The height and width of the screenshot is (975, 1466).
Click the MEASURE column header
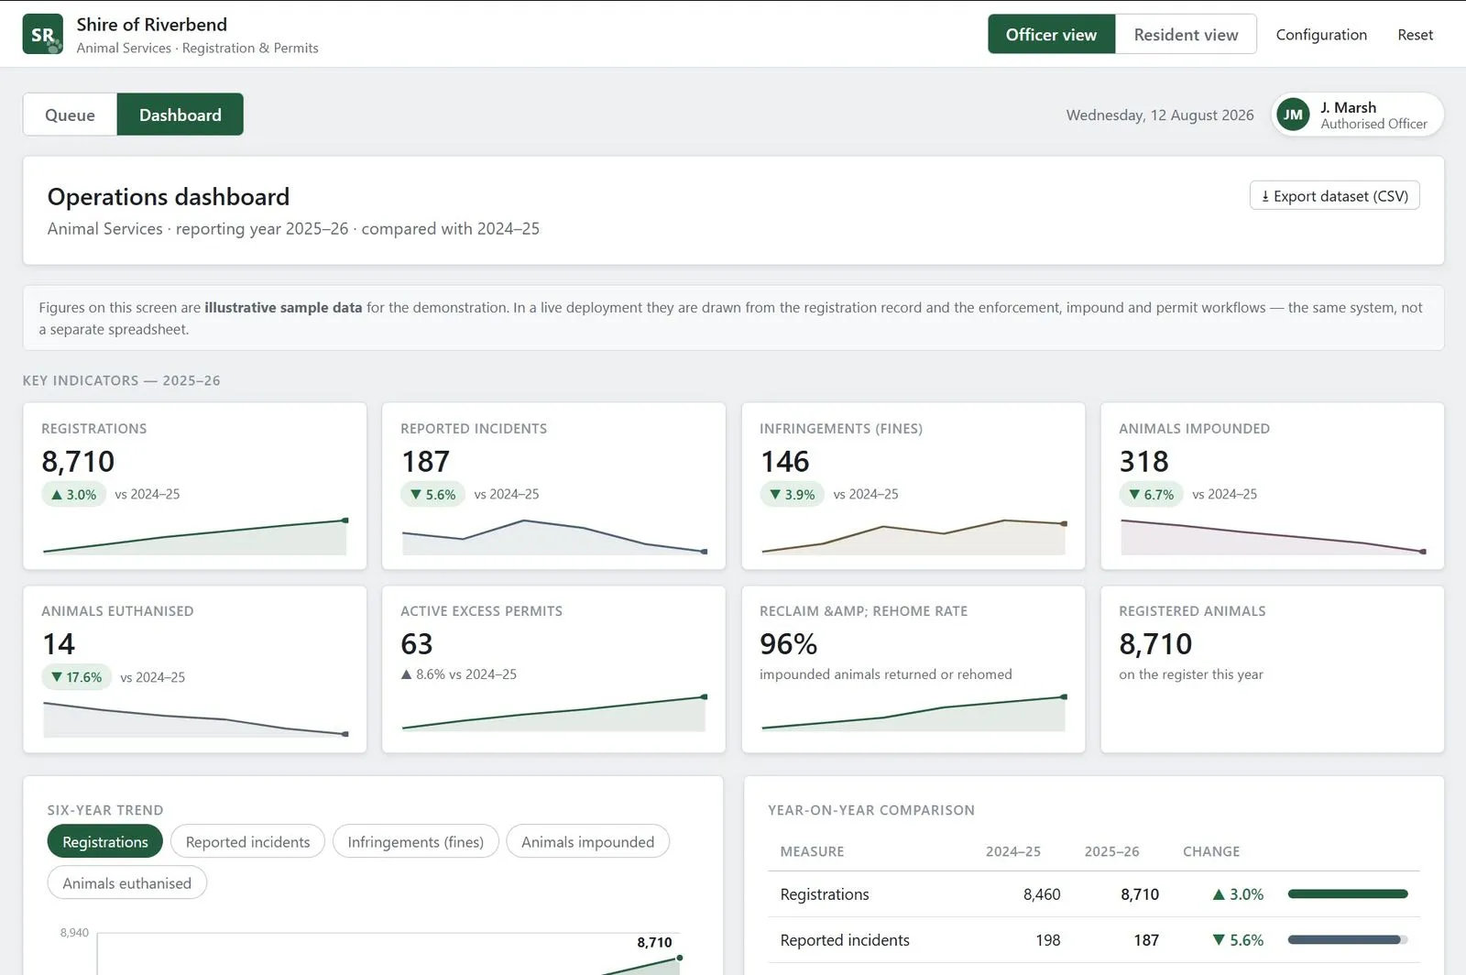812,851
